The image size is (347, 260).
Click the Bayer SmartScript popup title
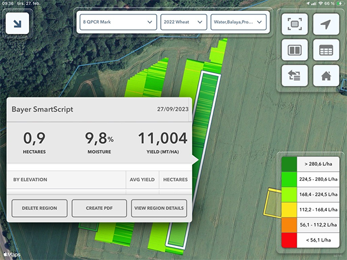(x=42, y=109)
